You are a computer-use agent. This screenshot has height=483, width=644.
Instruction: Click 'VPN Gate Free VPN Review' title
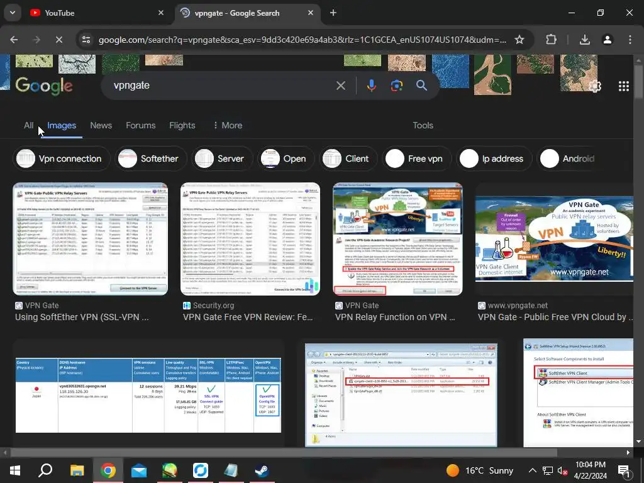(x=248, y=317)
